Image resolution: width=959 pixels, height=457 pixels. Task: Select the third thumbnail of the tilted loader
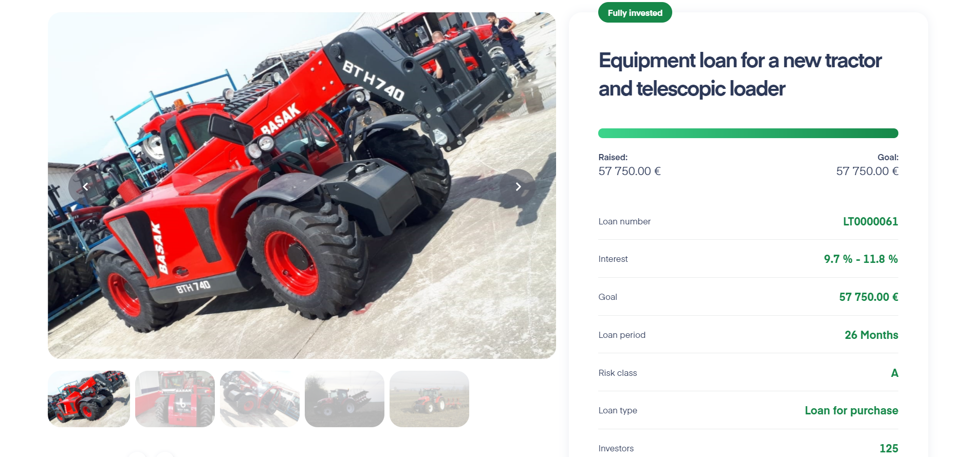point(260,399)
